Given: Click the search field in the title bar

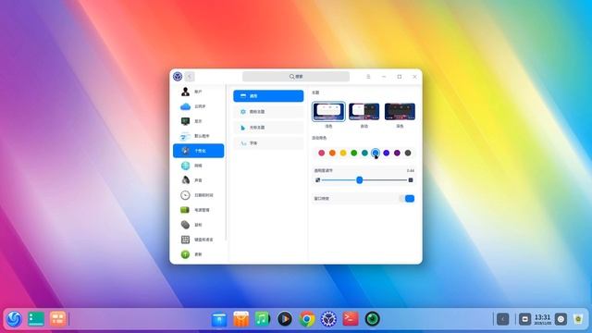Looking at the screenshot, I should [x=296, y=77].
